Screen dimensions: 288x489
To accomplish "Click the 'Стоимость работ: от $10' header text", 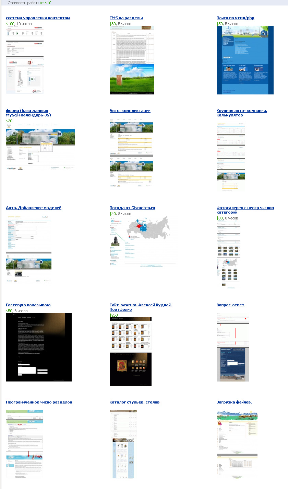I will point(29,3).
